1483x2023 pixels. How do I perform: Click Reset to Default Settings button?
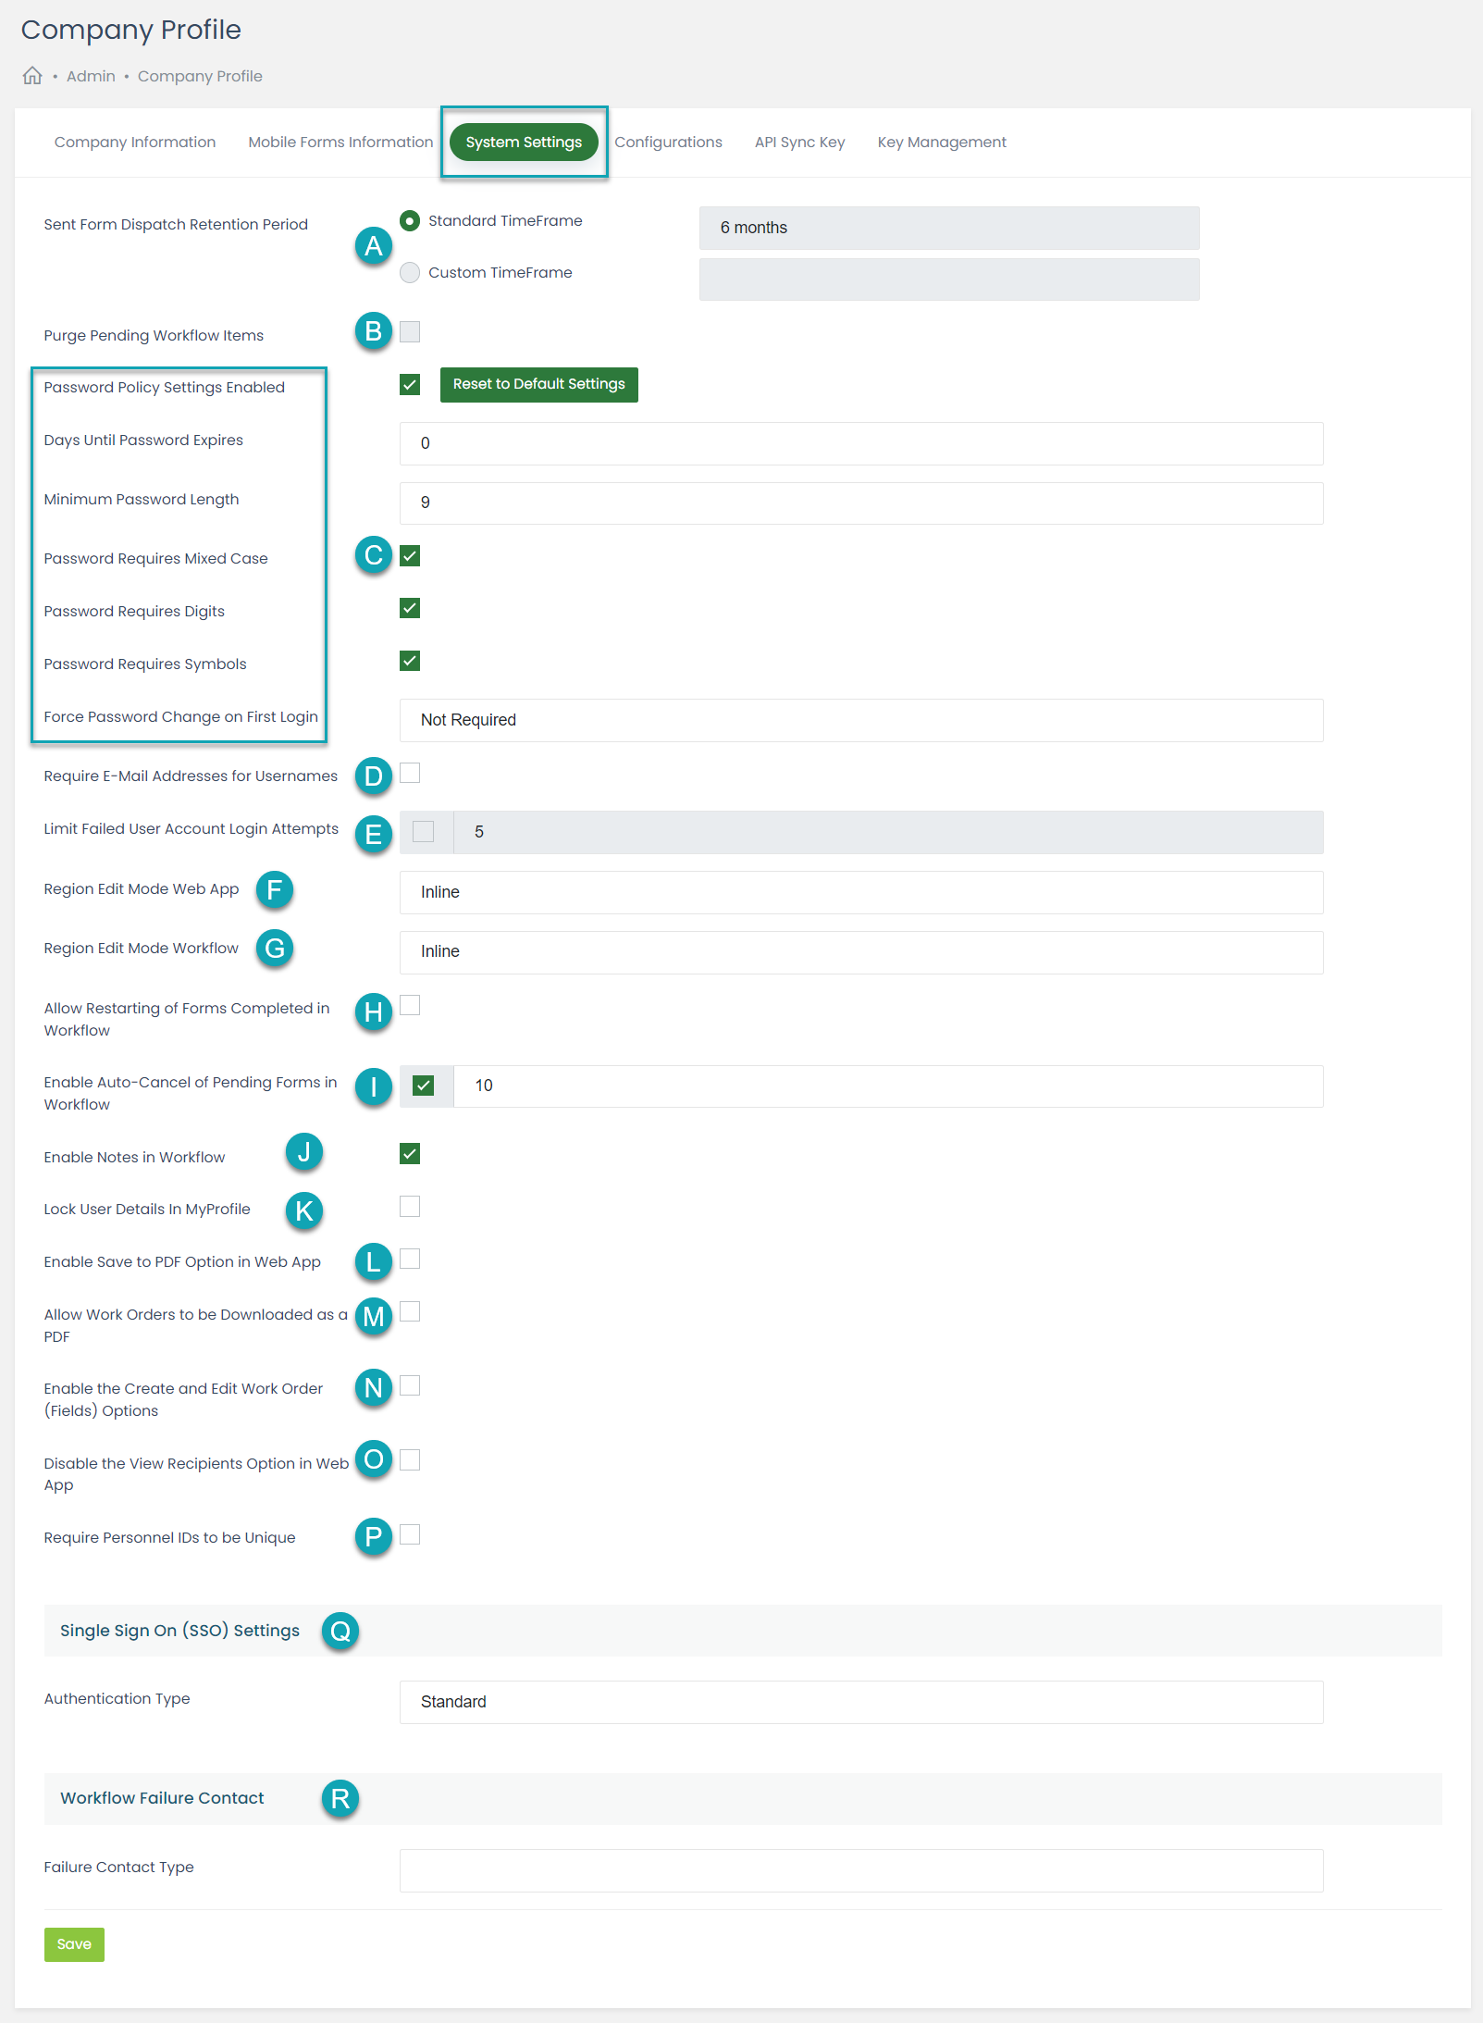point(539,384)
